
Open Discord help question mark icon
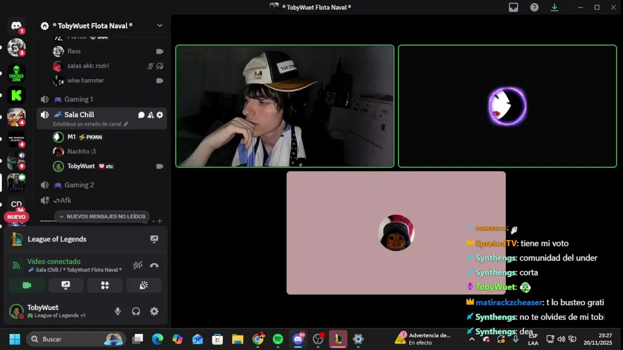pos(534,7)
